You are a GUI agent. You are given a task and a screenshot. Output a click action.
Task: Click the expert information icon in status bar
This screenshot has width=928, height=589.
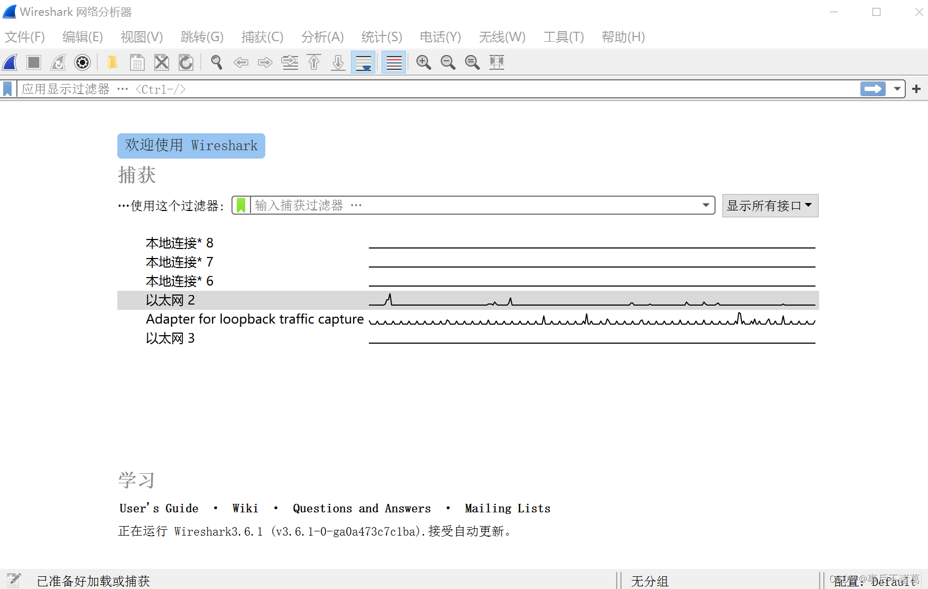14,580
